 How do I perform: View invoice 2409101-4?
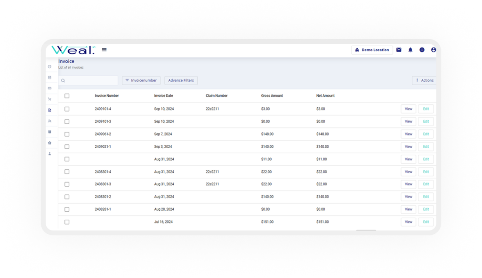click(x=408, y=109)
